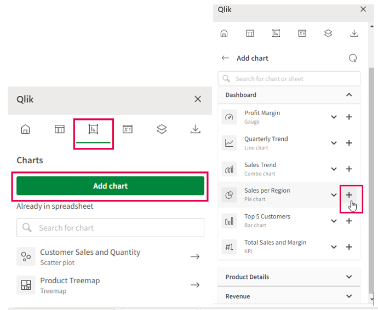
Task: Click Top 5 Customers bar chart icon
Action: point(229,221)
